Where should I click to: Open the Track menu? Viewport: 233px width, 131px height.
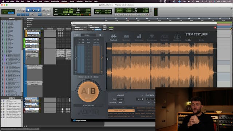pos(35,1)
